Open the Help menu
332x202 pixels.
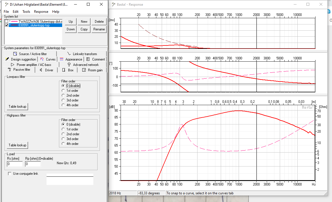click(56, 12)
